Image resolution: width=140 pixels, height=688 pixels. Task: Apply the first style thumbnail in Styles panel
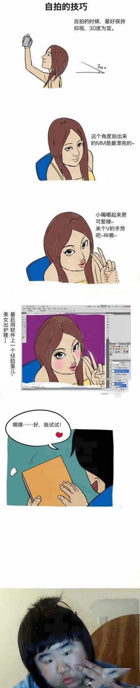click(x=111, y=346)
